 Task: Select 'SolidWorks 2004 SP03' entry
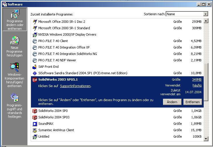point(117,117)
